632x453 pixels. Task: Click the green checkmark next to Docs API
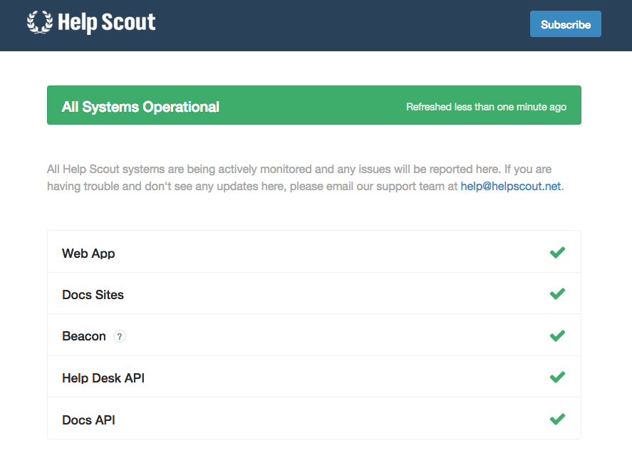(557, 419)
